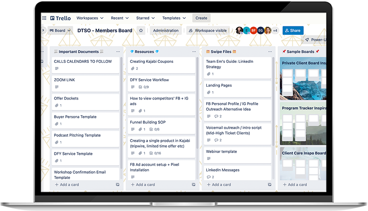Screen dimensions: 368x211
Task: Create from template in Swipe Files
Action: pyautogui.click(x=270, y=185)
